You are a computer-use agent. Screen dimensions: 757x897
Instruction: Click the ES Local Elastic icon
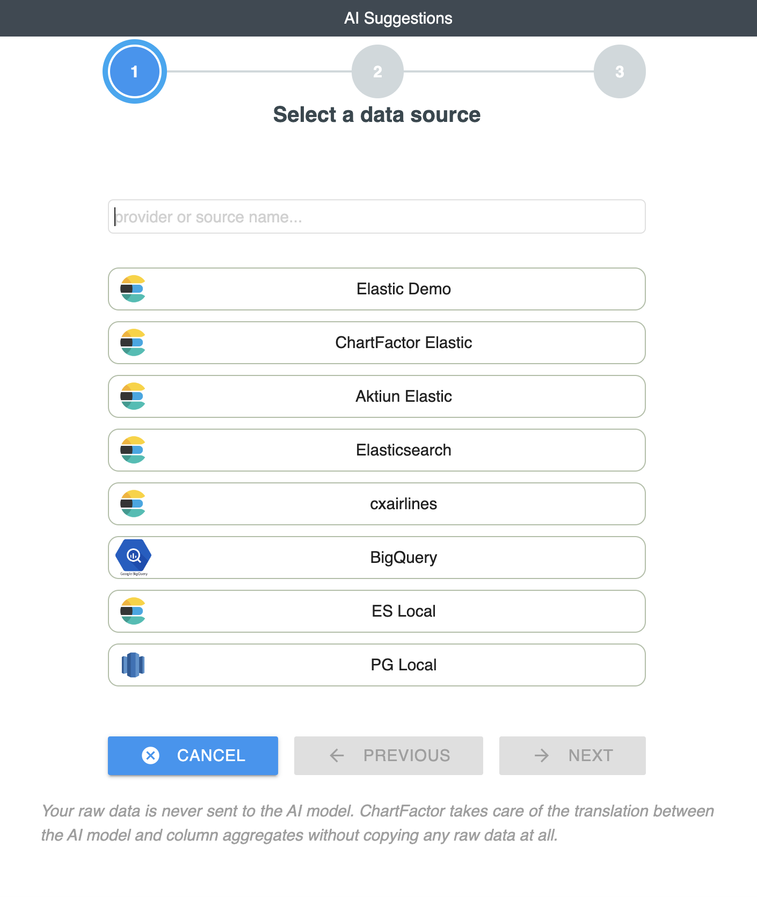click(133, 611)
